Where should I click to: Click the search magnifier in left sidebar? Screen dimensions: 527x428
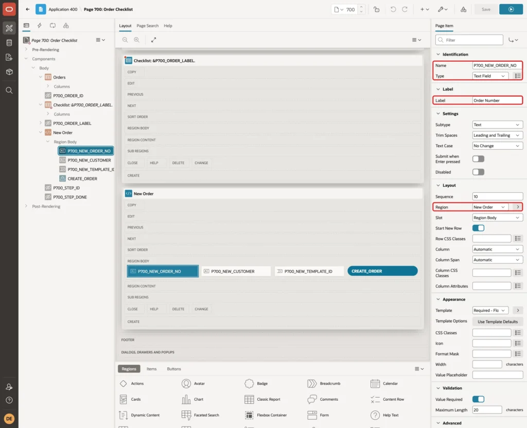pyautogui.click(x=9, y=91)
